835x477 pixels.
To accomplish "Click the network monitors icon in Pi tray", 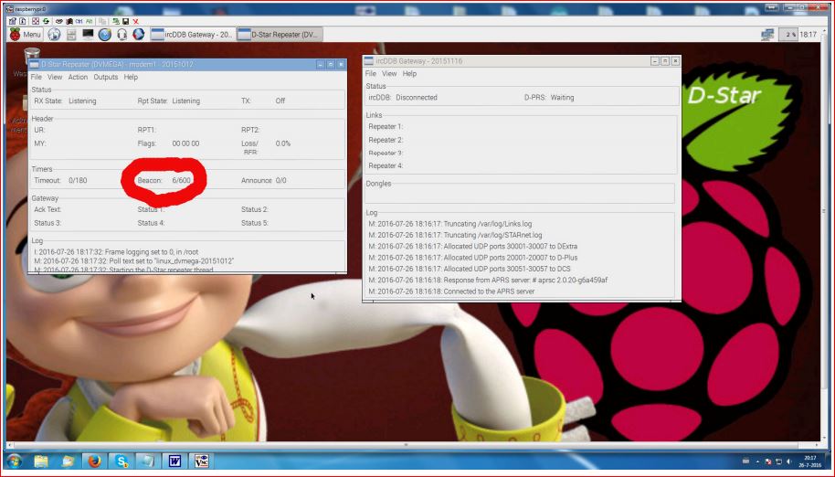I will [x=767, y=35].
